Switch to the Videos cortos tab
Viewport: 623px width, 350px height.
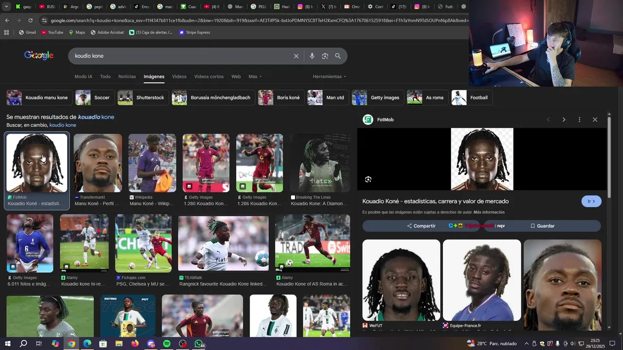[209, 77]
